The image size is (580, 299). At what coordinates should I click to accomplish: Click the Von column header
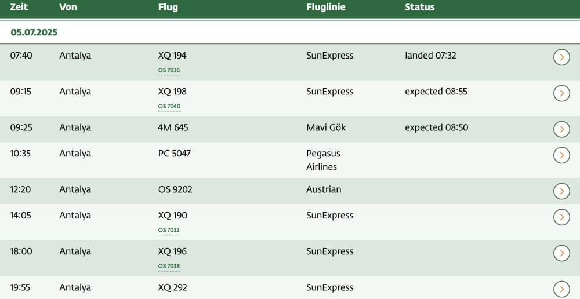point(68,8)
